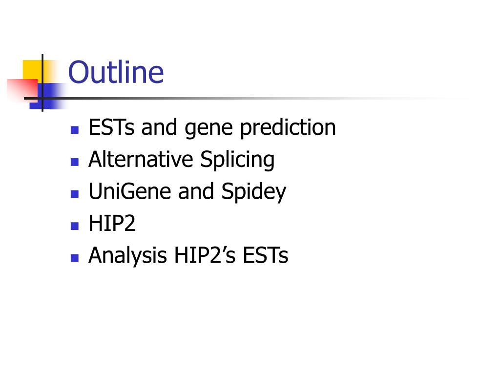Click the bullet square beside "ESTs and gene prediction"
Screen dimensions: 500x375
point(75,130)
